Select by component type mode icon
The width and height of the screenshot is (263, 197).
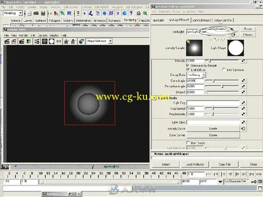click(x=69, y=13)
